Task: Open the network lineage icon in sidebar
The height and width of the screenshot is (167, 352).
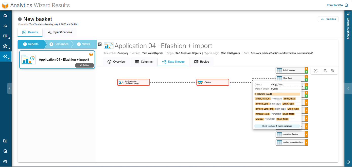Action: 5,46
